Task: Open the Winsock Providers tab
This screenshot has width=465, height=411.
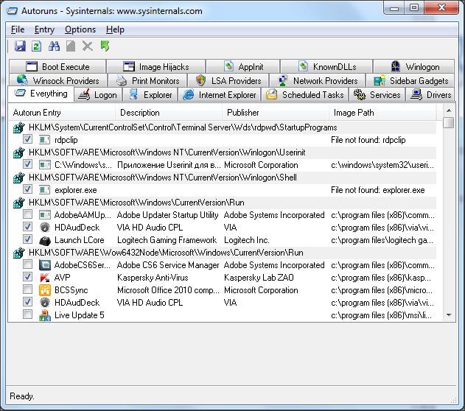Action: pyautogui.click(x=58, y=80)
